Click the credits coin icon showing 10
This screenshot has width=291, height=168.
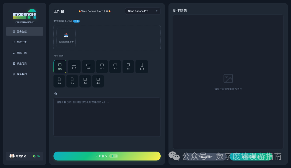34,156
